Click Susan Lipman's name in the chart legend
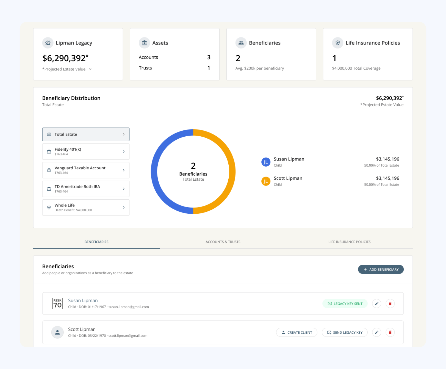Screen dimensions: 446x369 [289, 159]
